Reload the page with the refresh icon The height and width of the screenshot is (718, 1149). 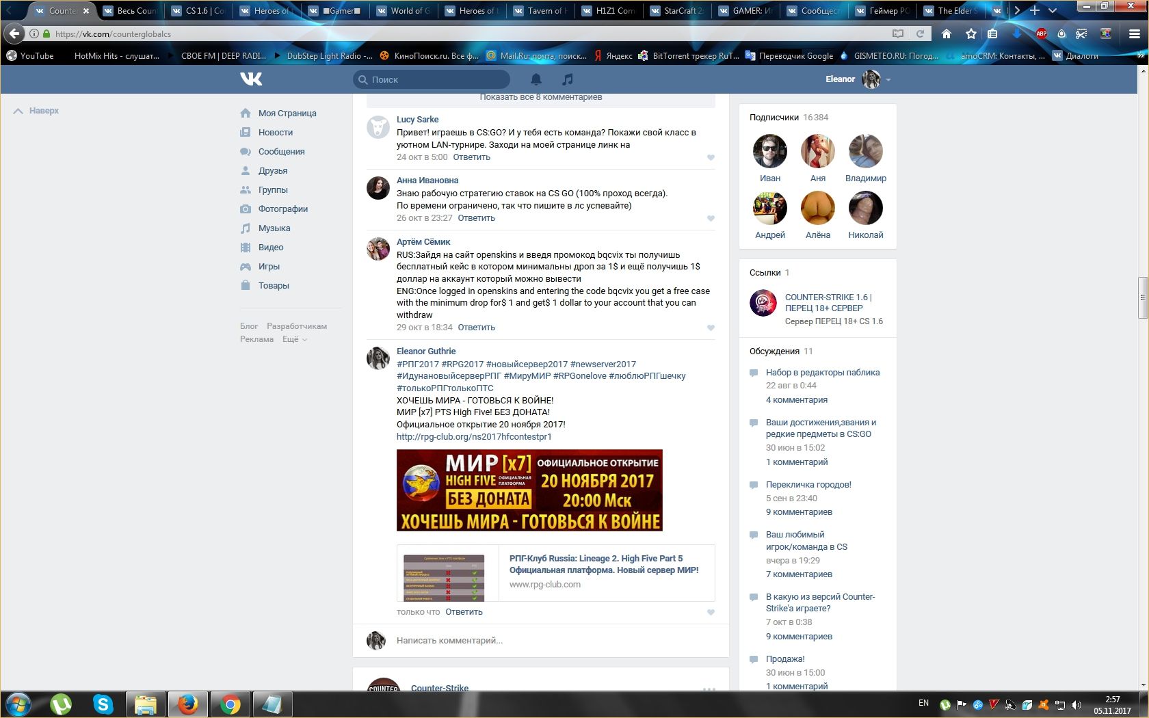pos(920,34)
